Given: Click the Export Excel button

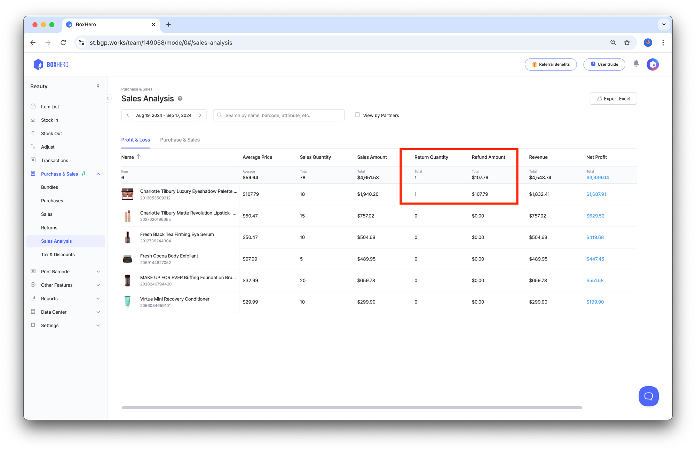Looking at the screenshot, I should click(613, 98).
